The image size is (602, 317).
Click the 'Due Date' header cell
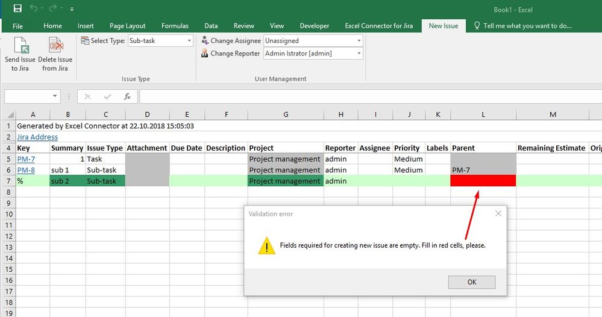tap(187, 148)
